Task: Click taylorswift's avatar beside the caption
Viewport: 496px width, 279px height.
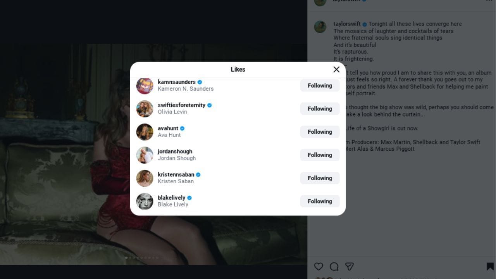Action: [320, 27]
